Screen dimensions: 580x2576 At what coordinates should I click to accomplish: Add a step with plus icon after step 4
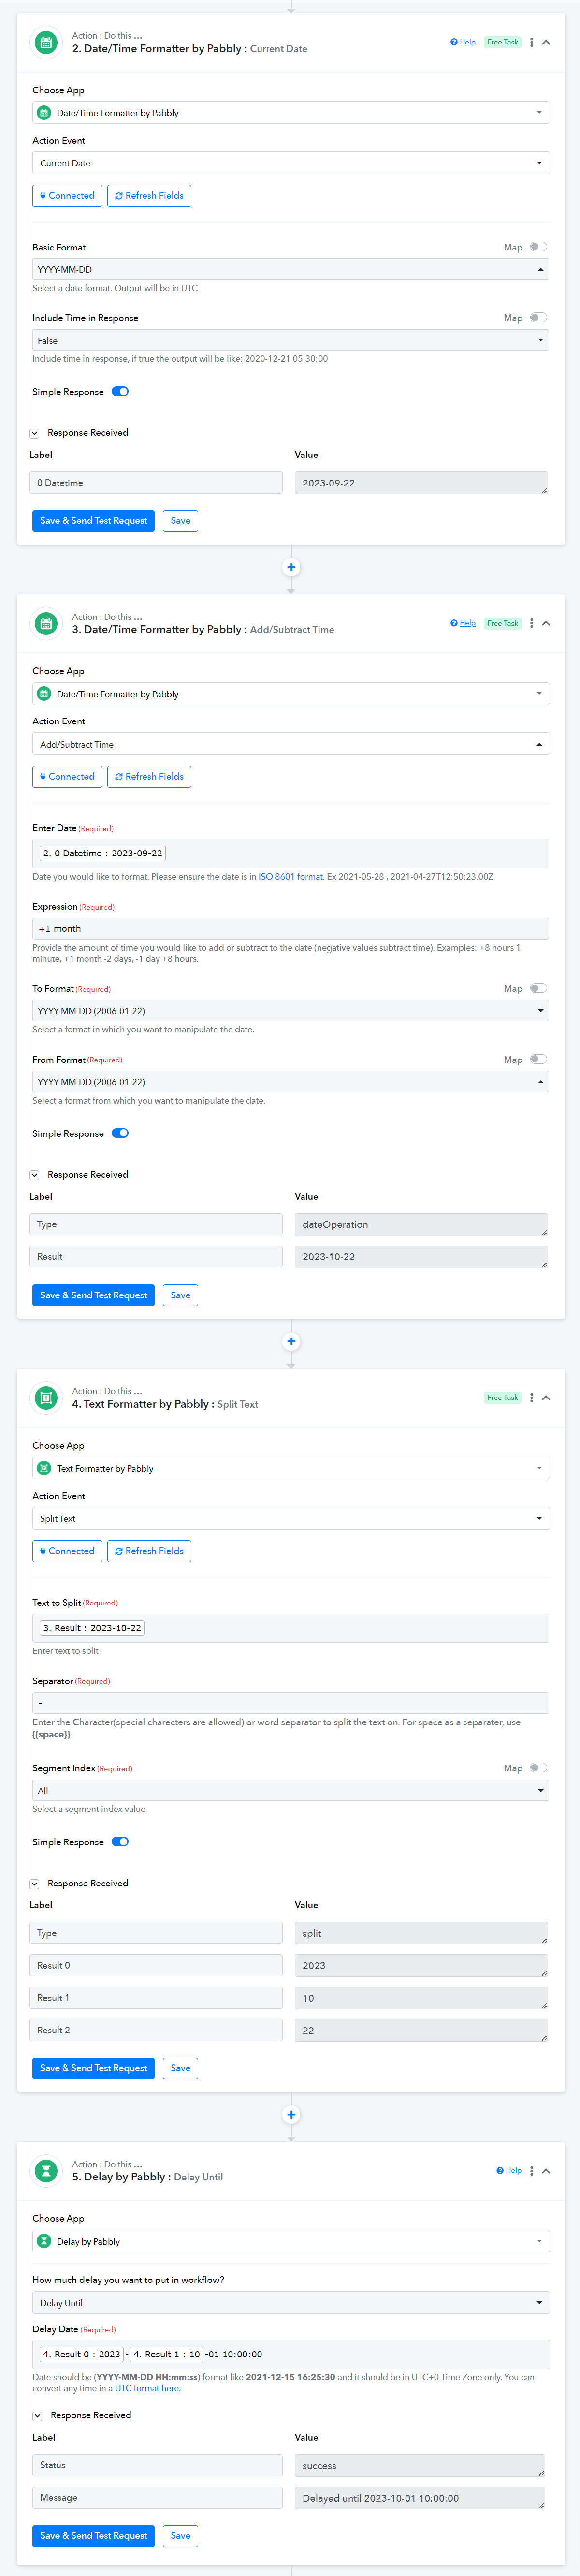[291, 2114]
